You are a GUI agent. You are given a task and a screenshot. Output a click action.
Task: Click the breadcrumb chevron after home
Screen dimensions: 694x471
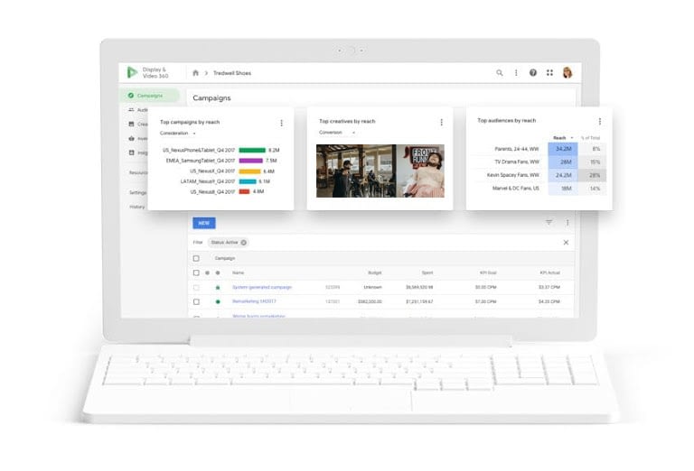[x=206, y=73]
